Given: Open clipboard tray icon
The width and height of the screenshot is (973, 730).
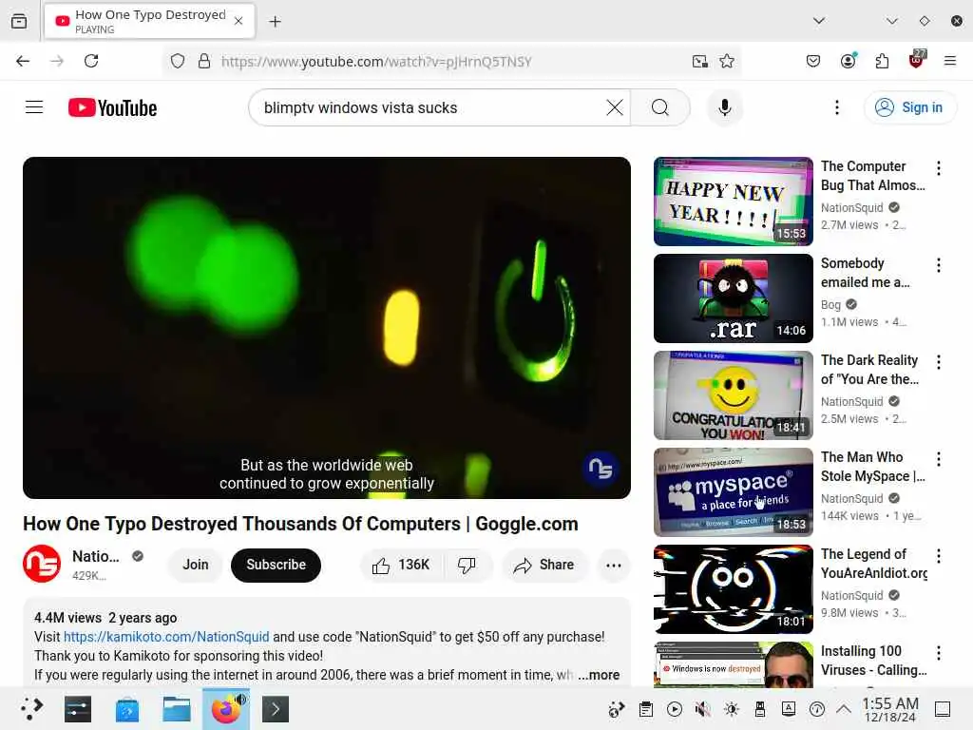Looking at the screenshot, I should pos(645,709).
